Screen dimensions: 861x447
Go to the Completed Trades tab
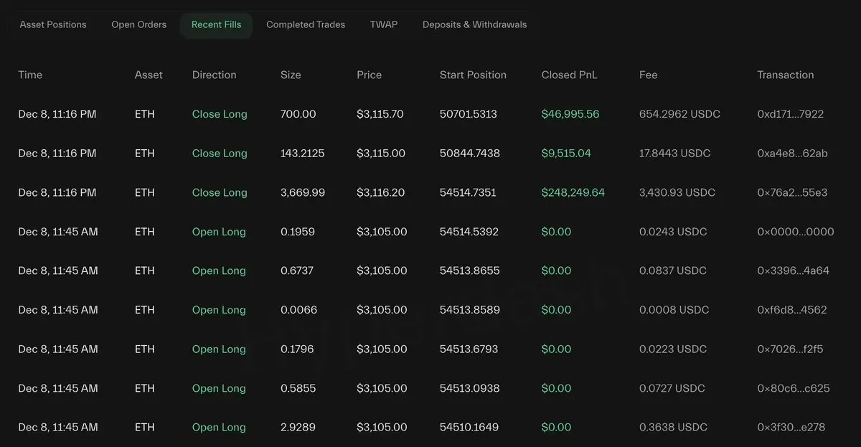point(306,24)
